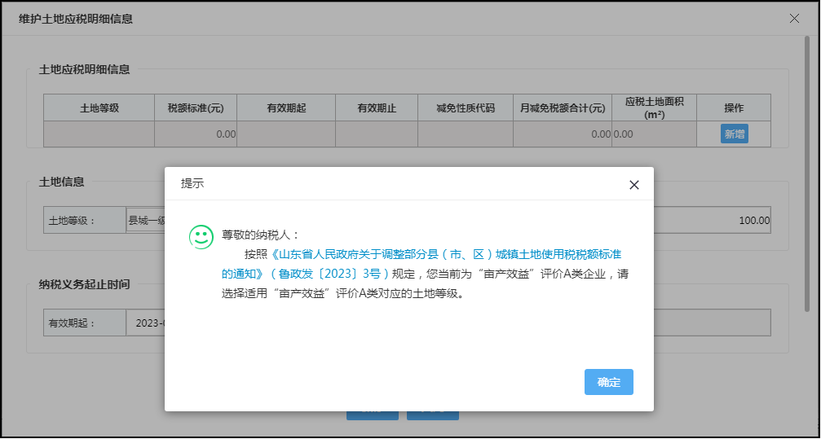Image resolution: width=821 pixels, height=439 pixels.
Task: Click the green smiley face icon
Action: 201,237
